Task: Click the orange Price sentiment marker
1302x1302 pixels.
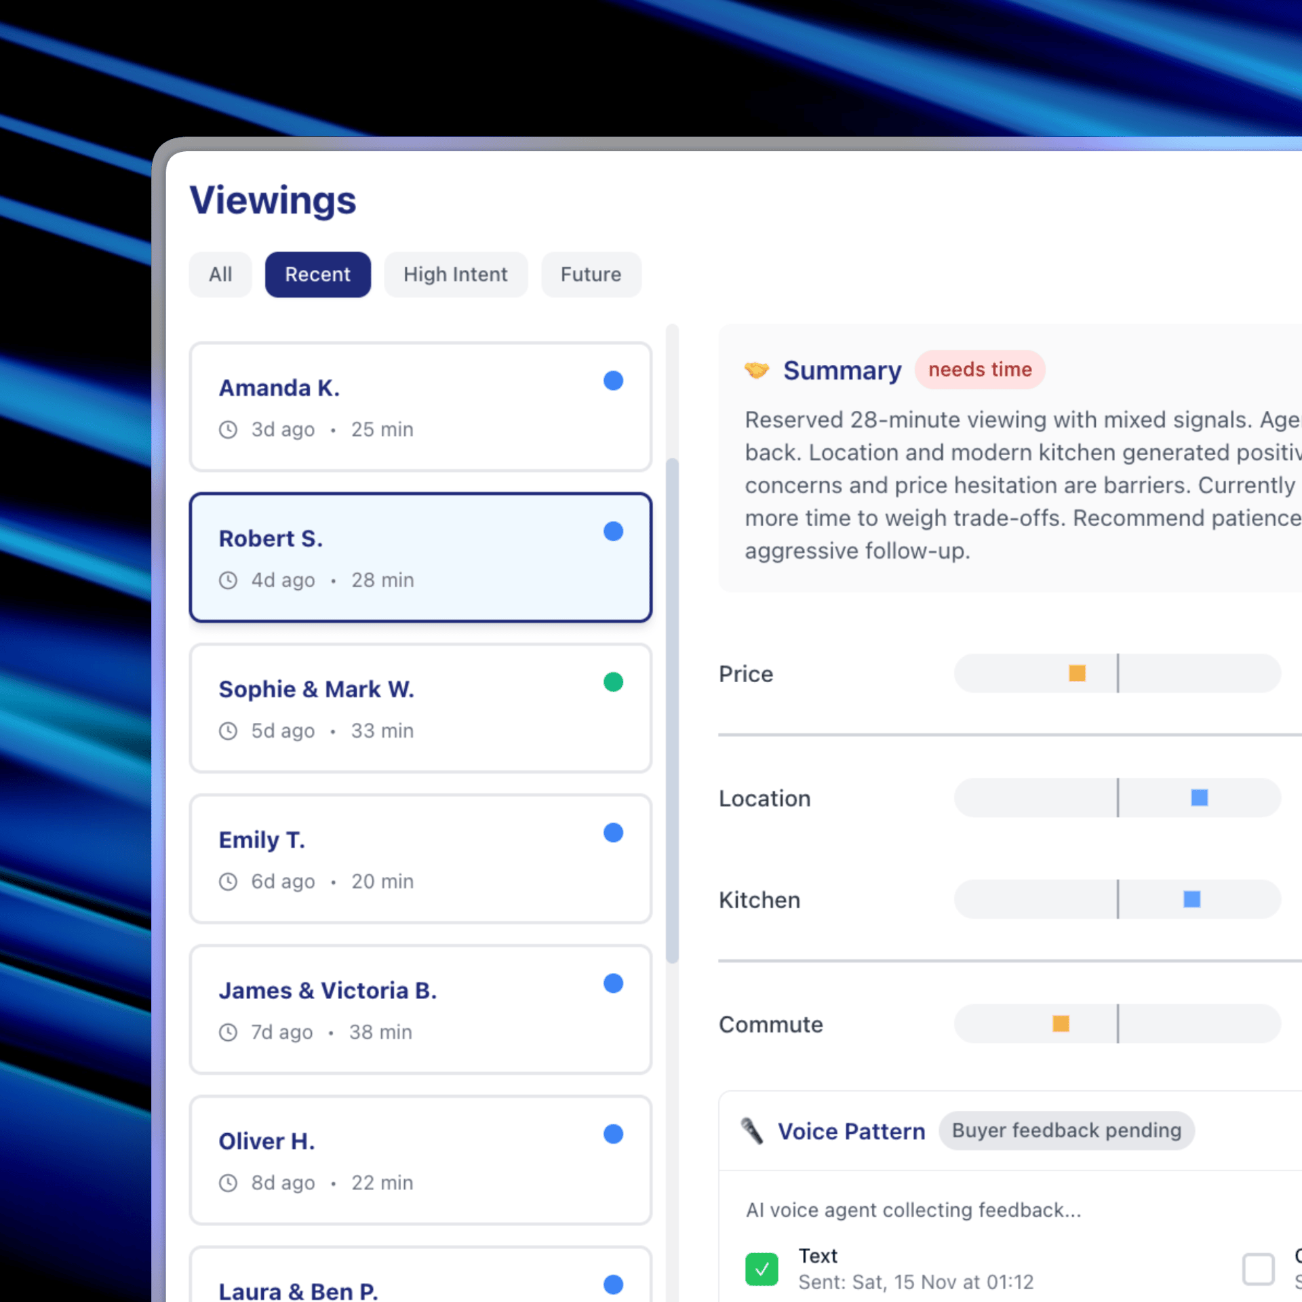Action: (1077, 673)
